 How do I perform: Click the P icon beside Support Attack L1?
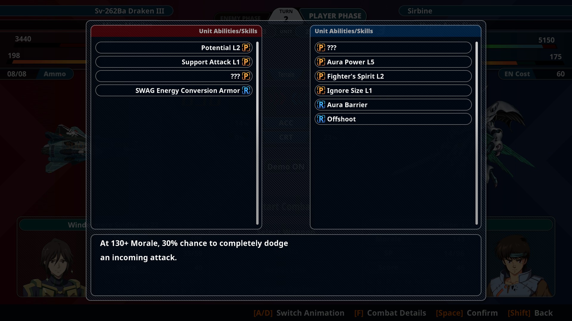(x=246, y=62)
